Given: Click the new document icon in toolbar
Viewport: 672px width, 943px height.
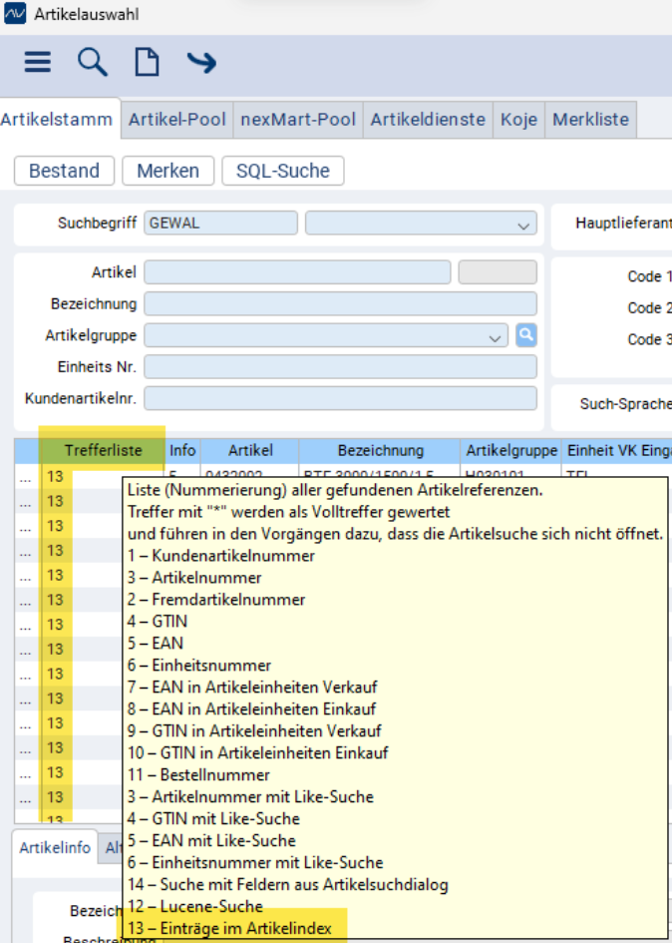Looking at the screenshot, I should 147,63.
